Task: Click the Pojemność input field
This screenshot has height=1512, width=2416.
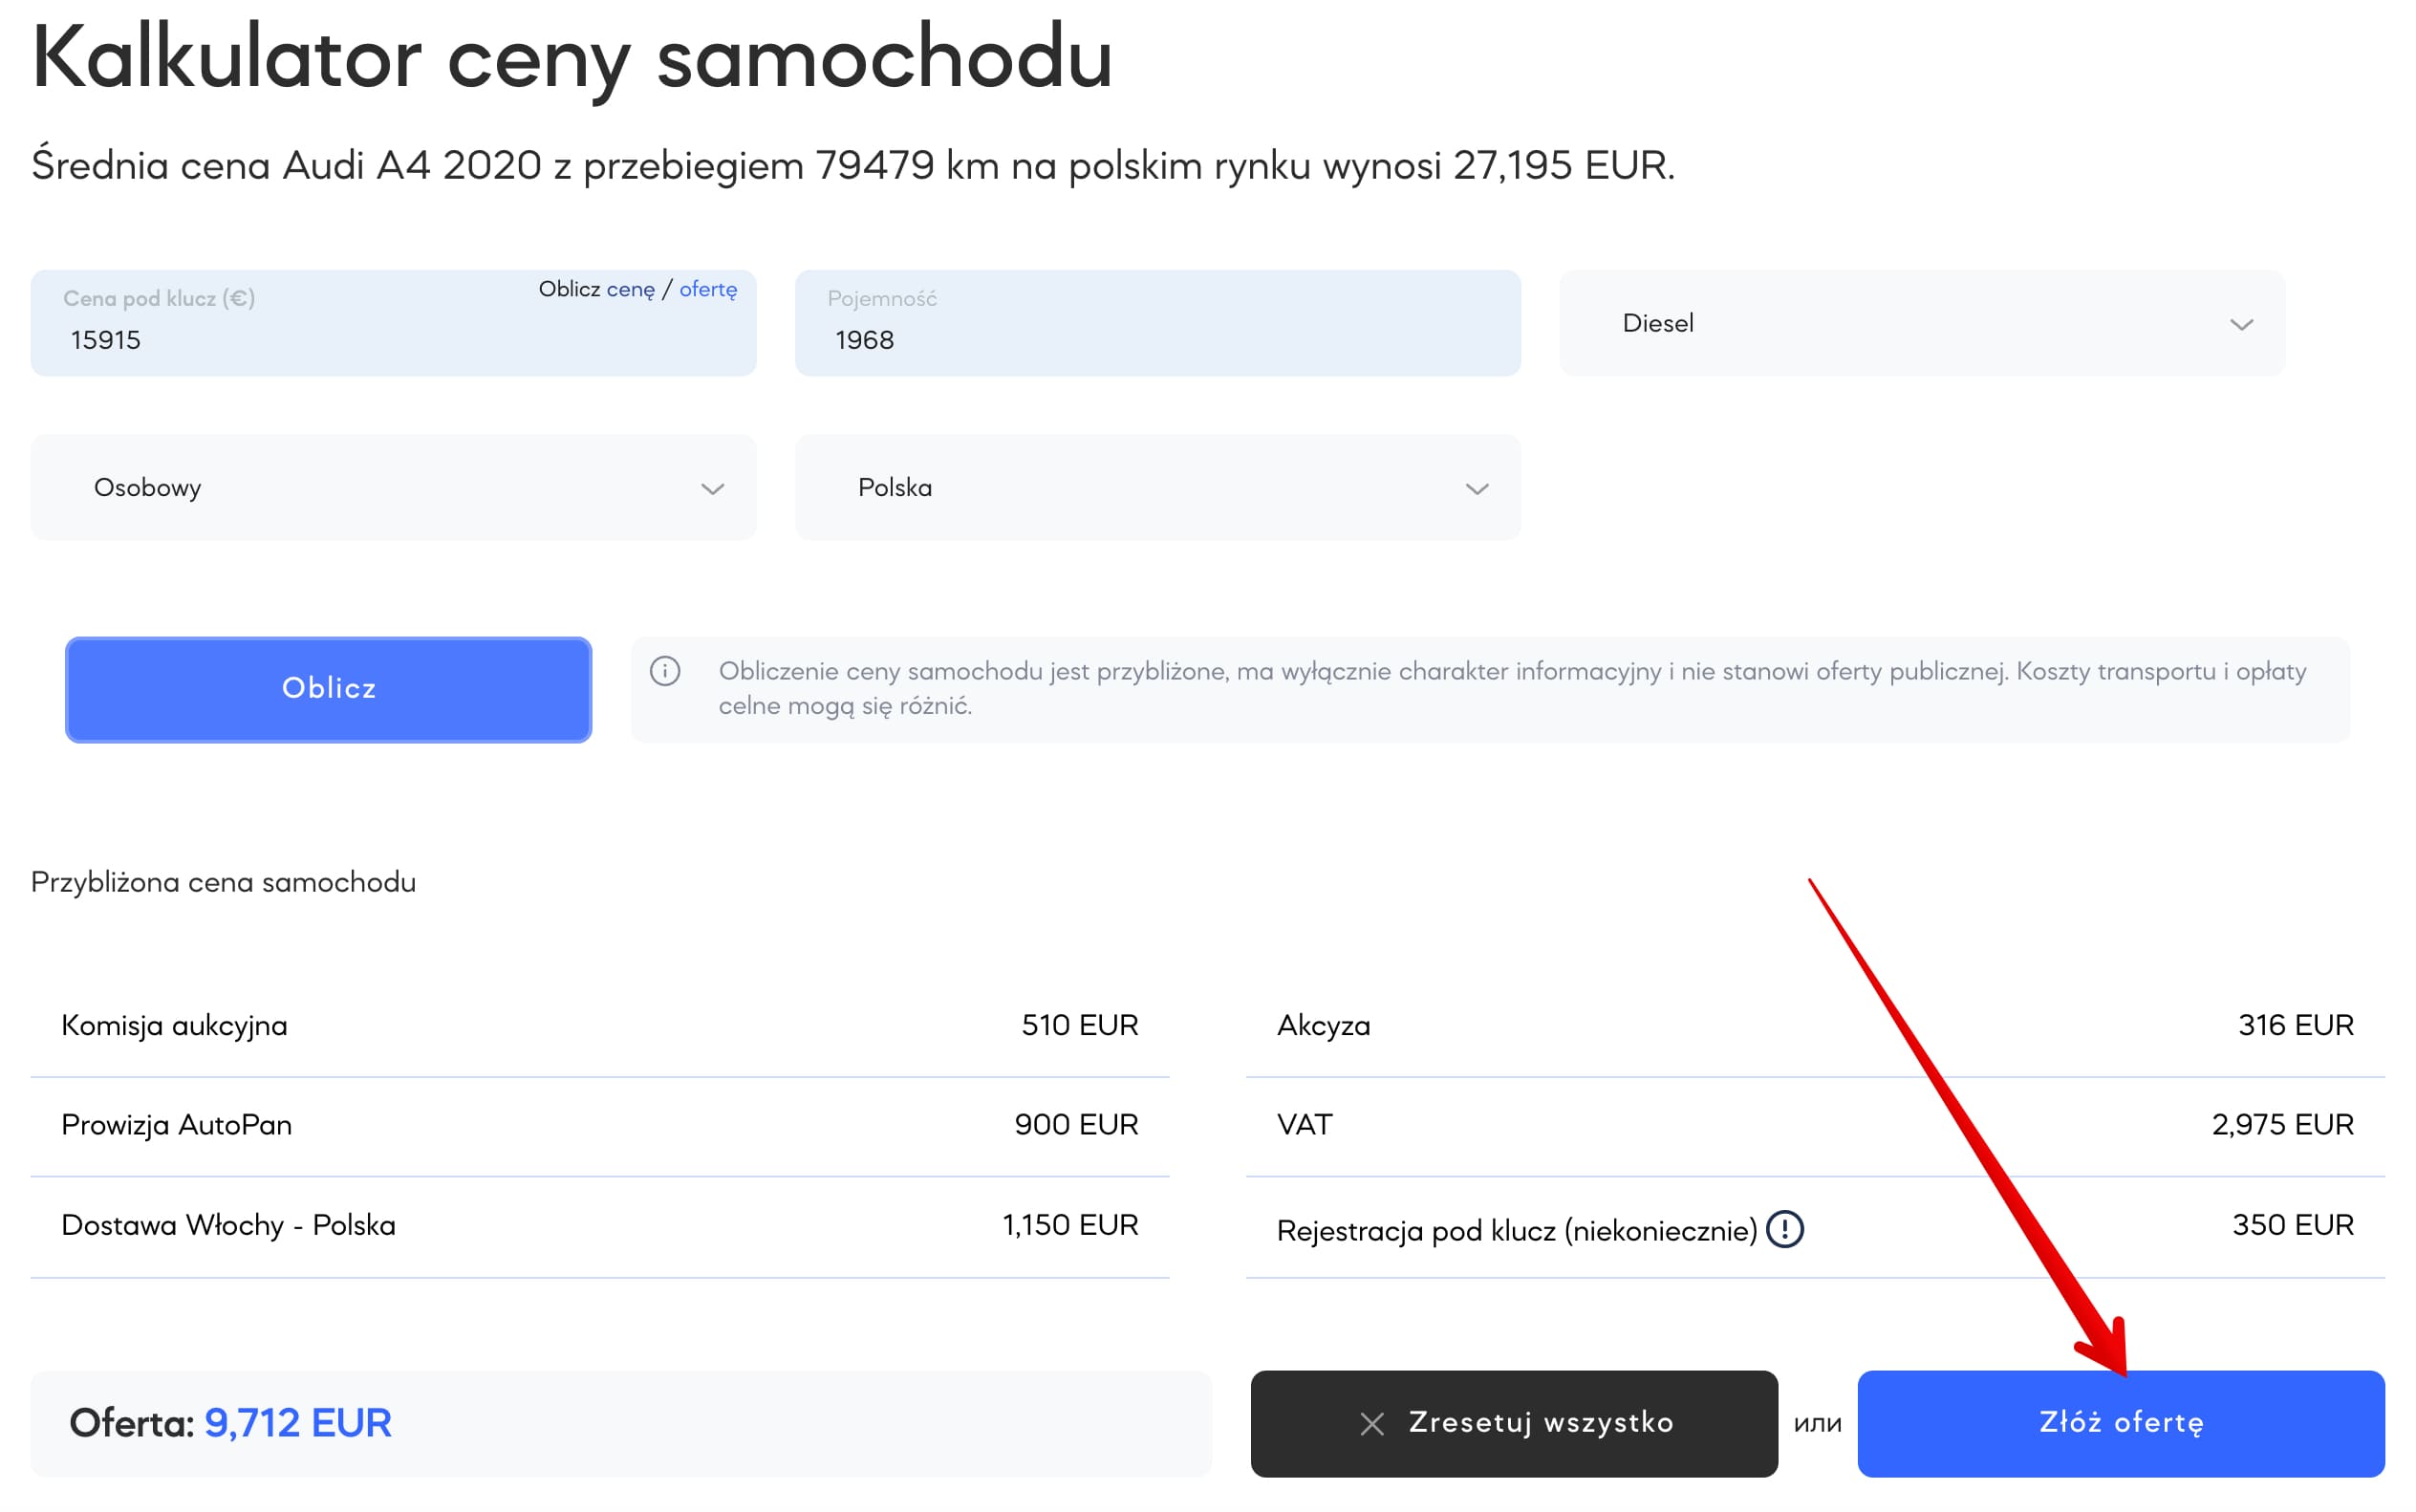Action: pyautogui.click(x=1157, y=340)
